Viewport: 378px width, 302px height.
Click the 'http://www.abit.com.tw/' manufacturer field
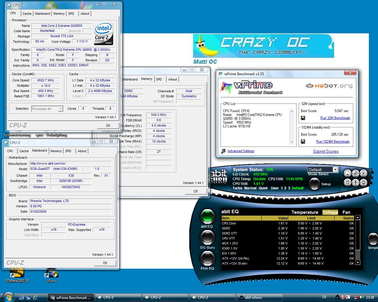[x=71, y=163]
